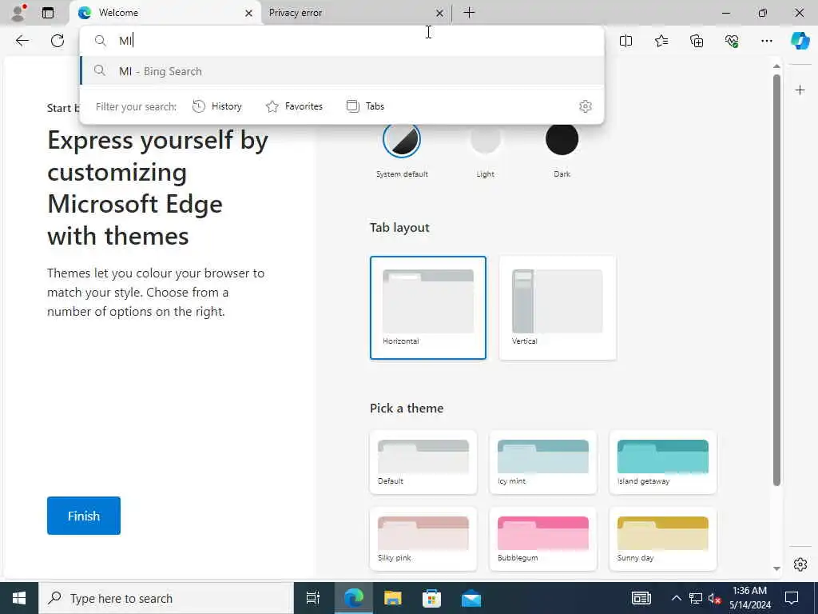Open search suggestion settings gear

[x=586, y=106]
